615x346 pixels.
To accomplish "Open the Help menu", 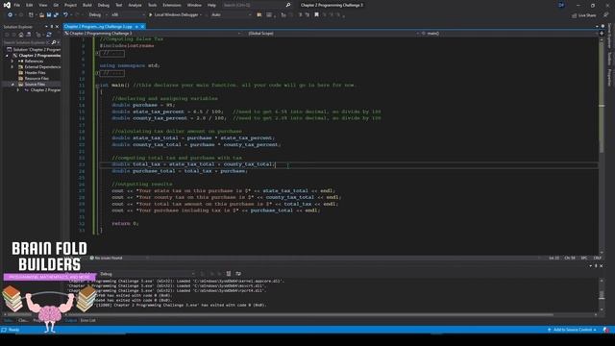I will (211, 5).
